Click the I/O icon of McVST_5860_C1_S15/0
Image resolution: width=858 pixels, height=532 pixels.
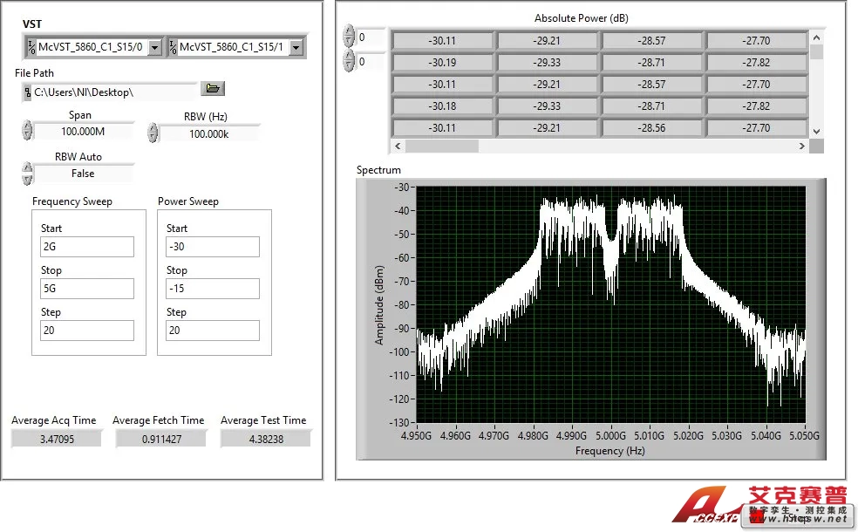(x=31, y=47)
